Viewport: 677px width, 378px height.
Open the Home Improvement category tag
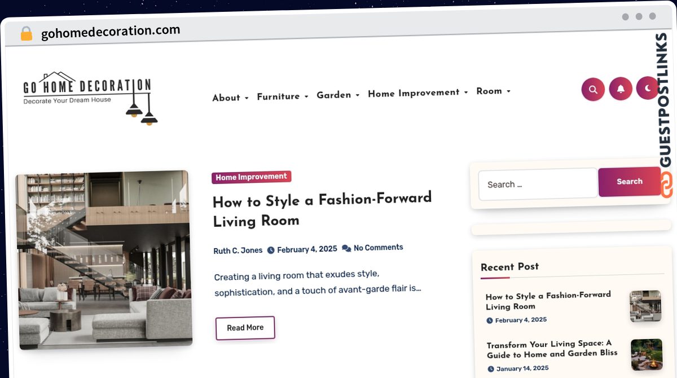[251, 177]
